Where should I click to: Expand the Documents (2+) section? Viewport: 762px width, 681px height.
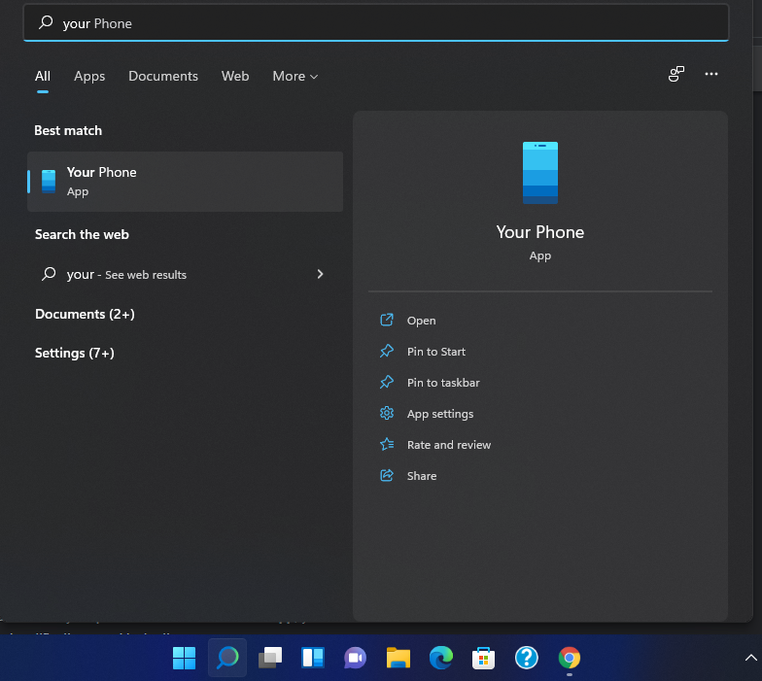[x=85, y=315]
